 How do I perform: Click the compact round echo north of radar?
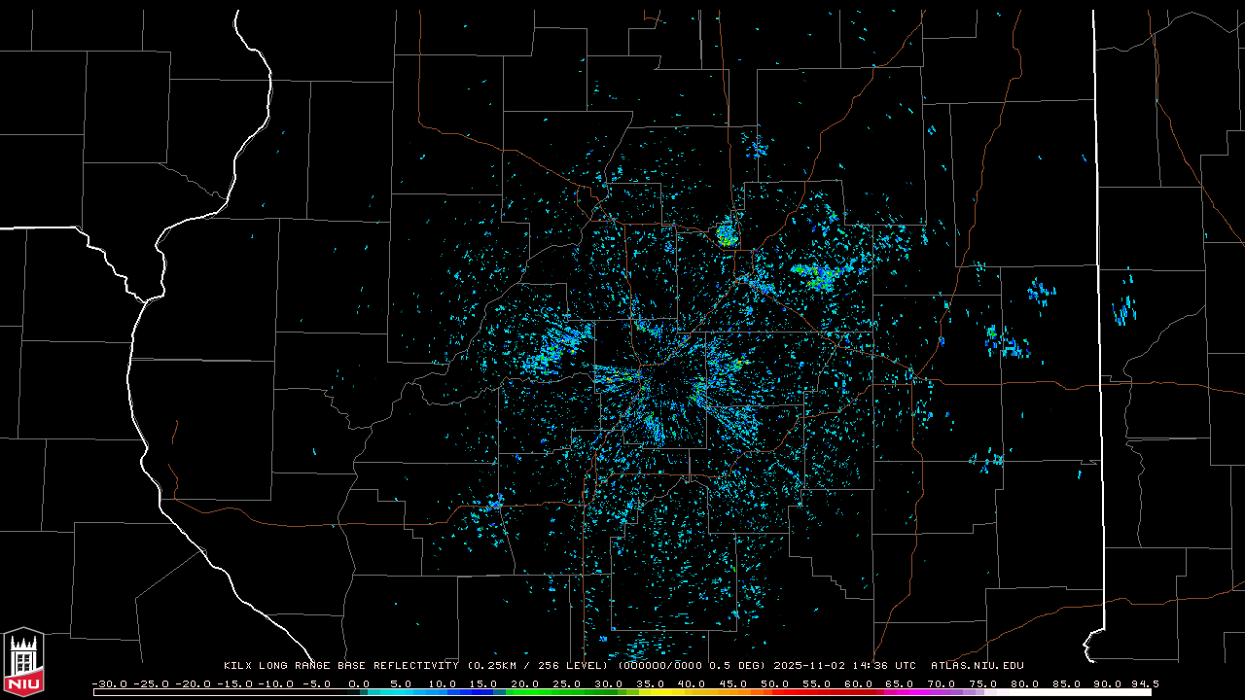[x=727, y=235]
